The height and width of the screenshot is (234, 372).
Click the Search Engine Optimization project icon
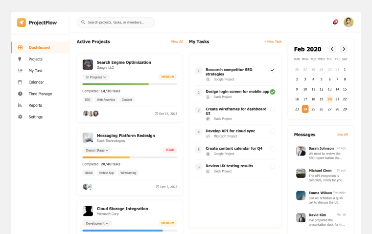click(88, 65)
